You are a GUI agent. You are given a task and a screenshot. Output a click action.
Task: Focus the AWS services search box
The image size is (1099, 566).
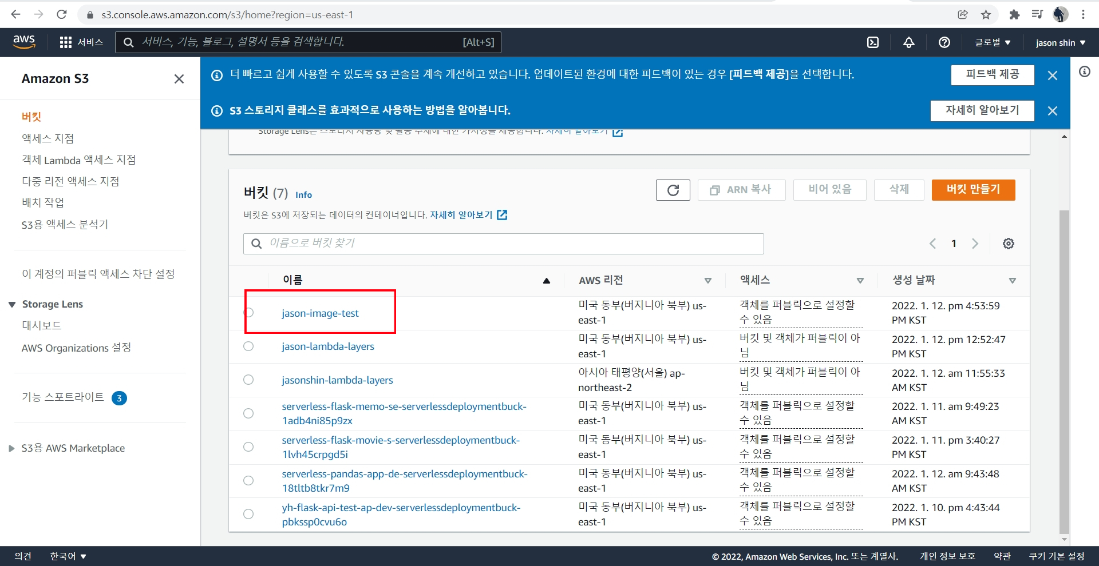(308, 42)
